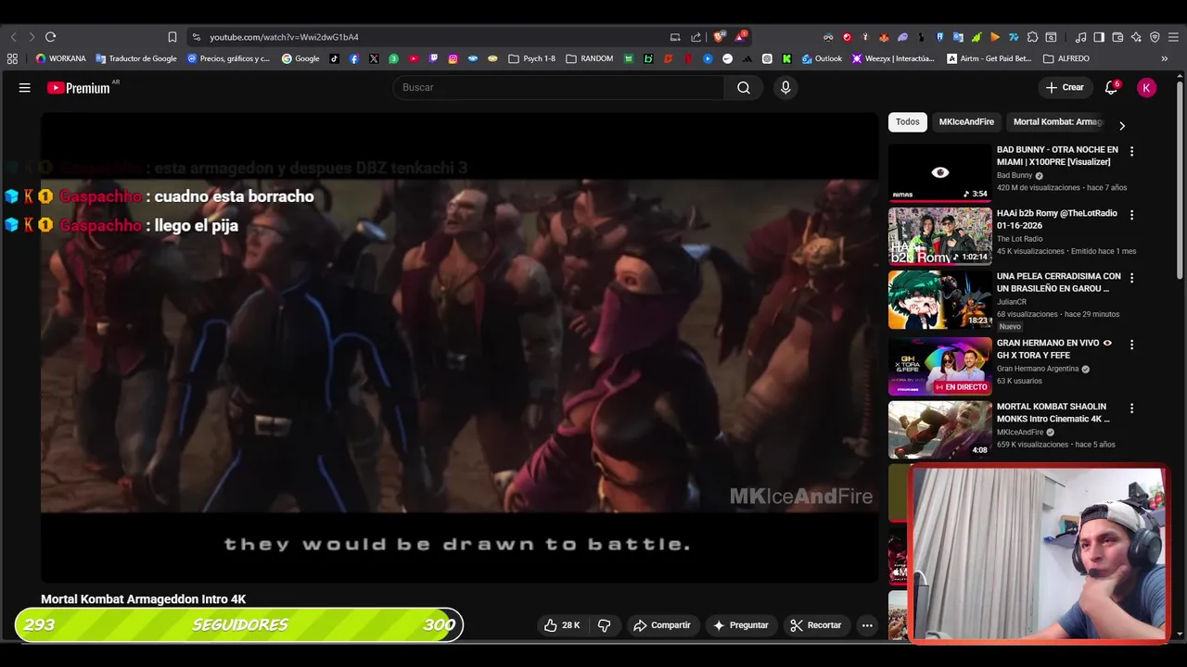Screen dimensions: 1187x667
Task: Like the video with thumbs up 28 K
Action: coord(562,625)
